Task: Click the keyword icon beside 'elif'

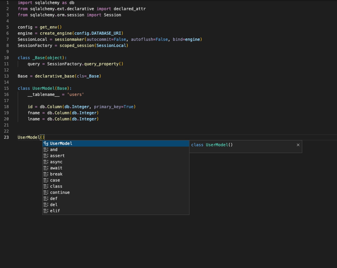Action: point(46,211)
